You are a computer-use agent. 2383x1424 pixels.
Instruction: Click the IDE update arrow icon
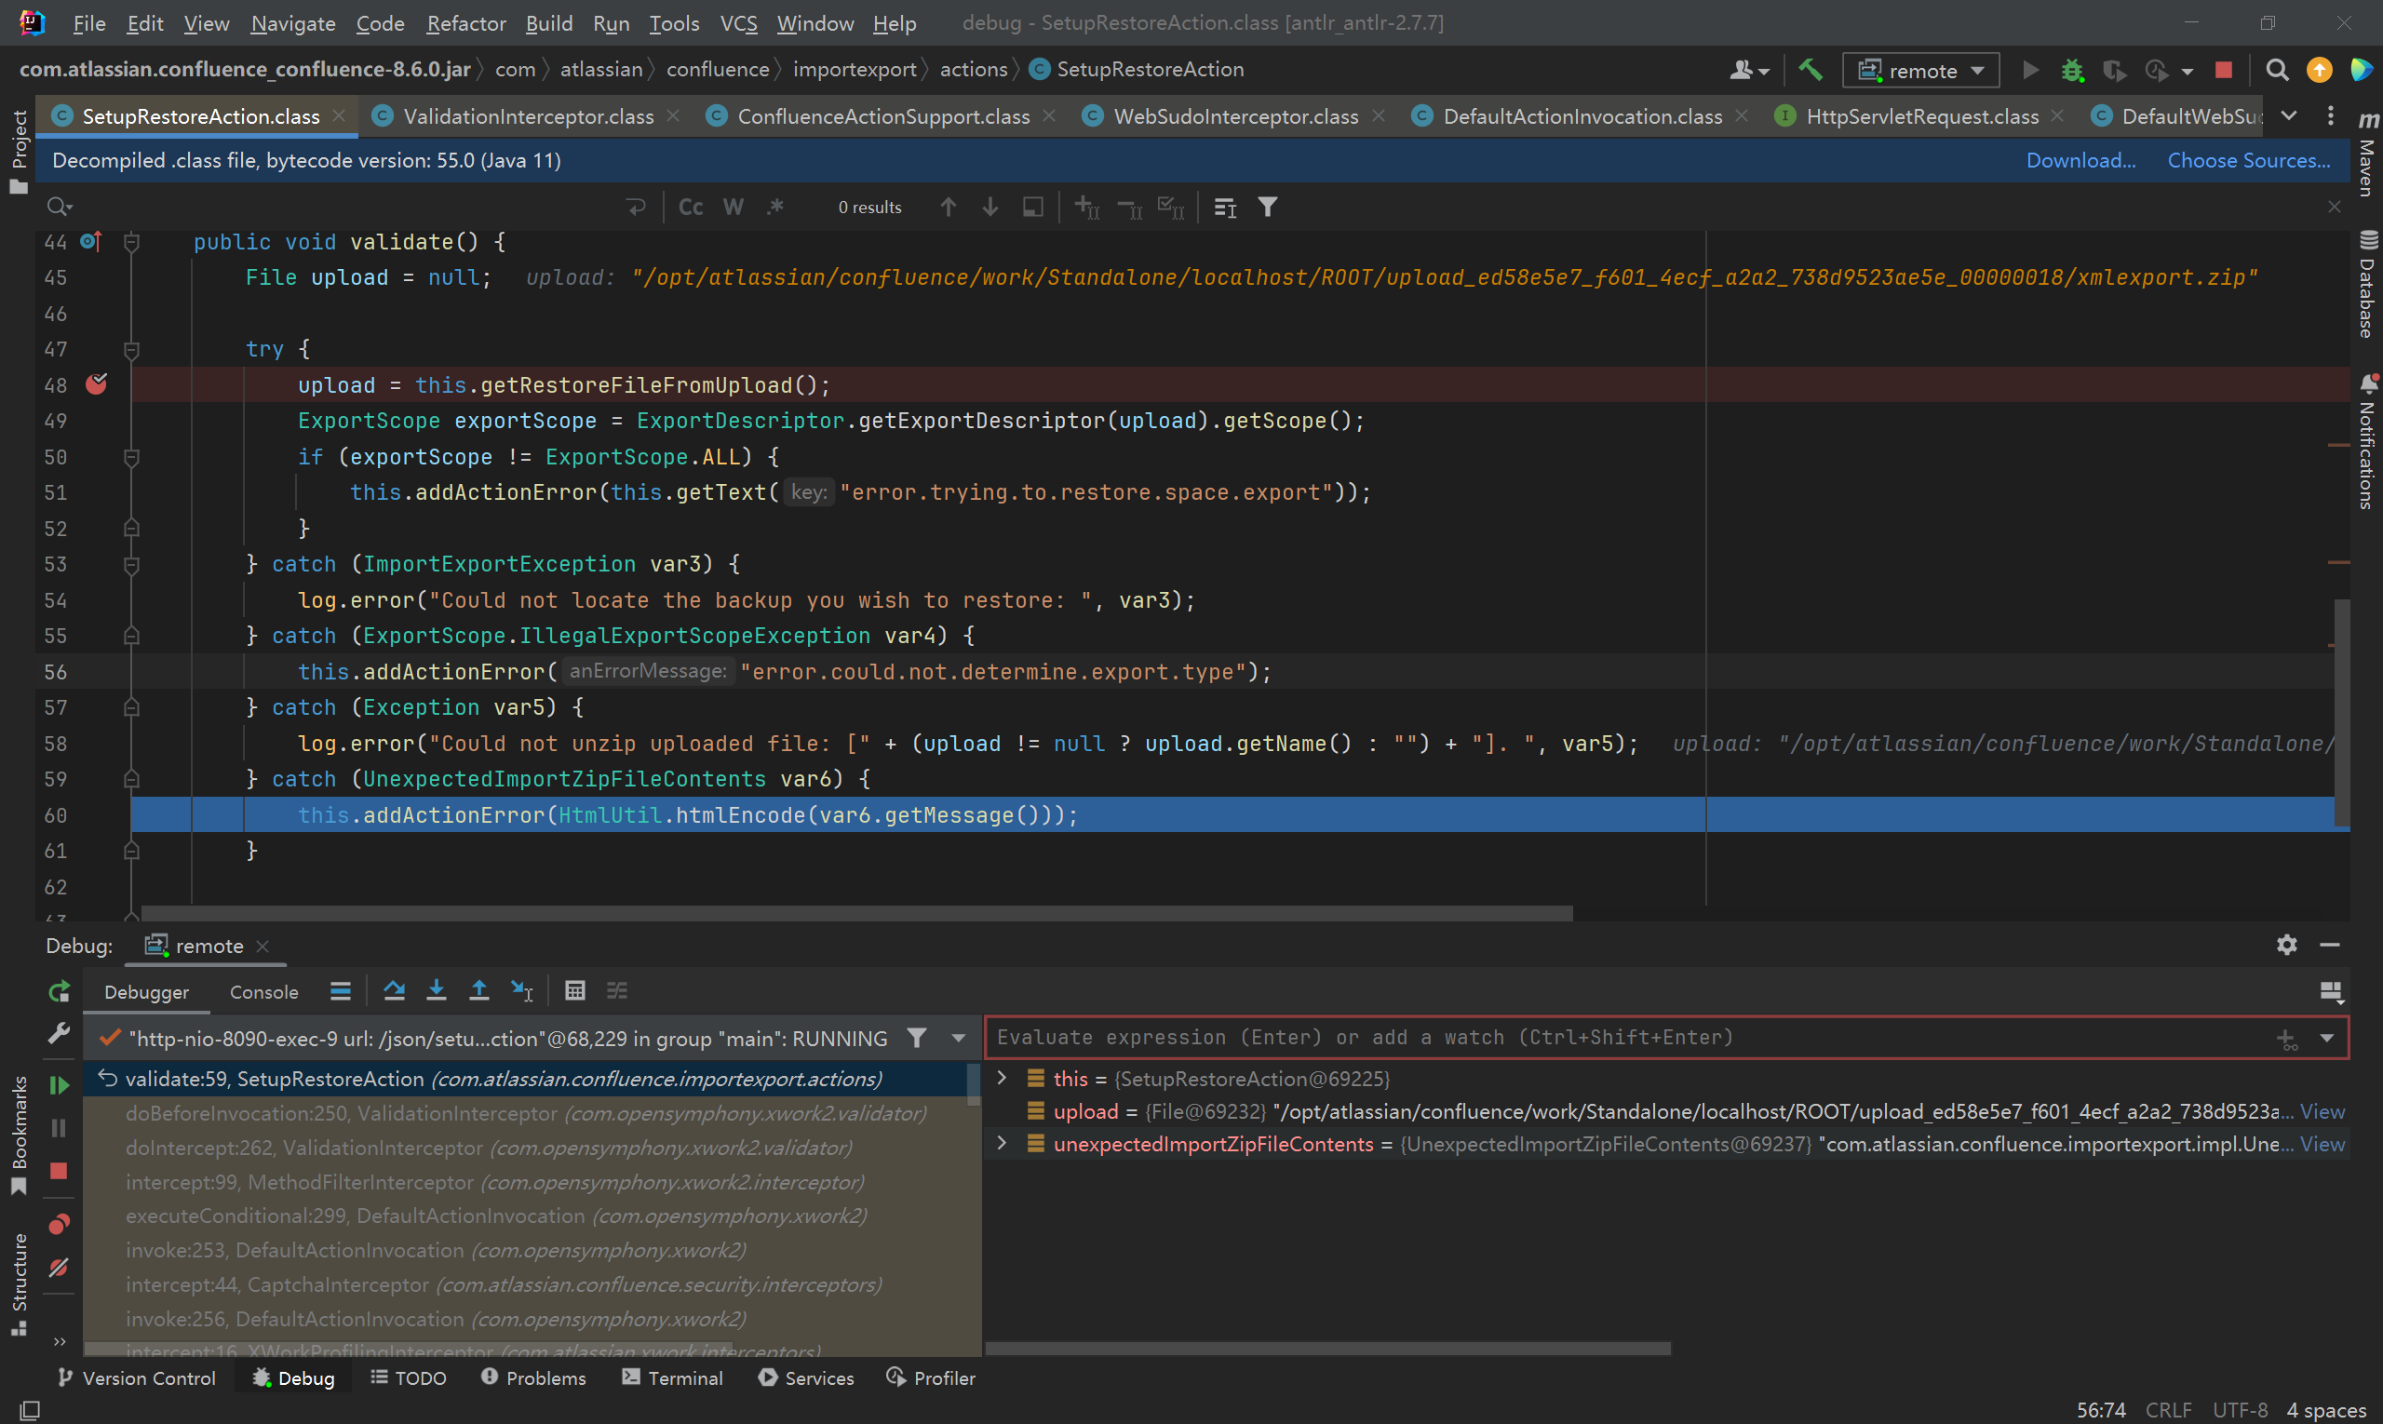point(2320,70)
